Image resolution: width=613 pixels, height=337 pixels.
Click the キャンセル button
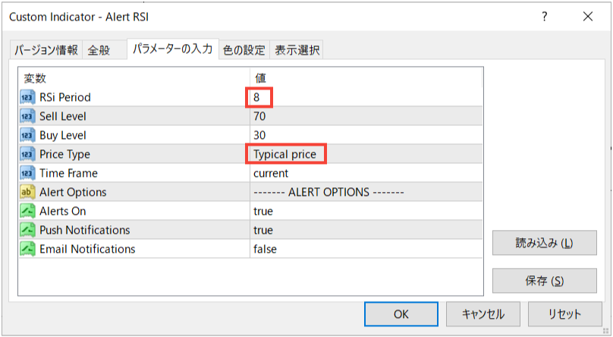tap(483, 314)
